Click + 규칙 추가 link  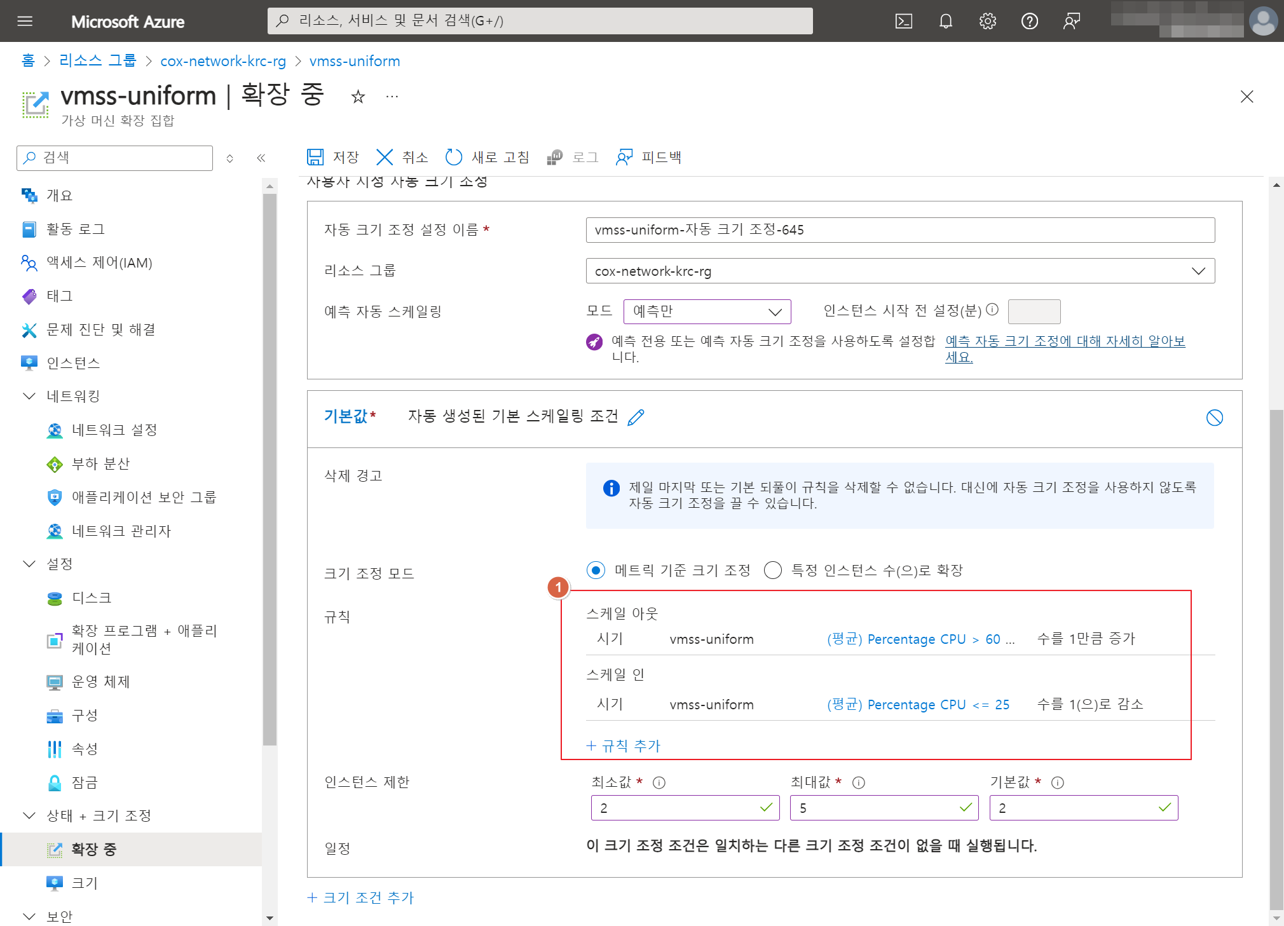click(x=624, y=746)
